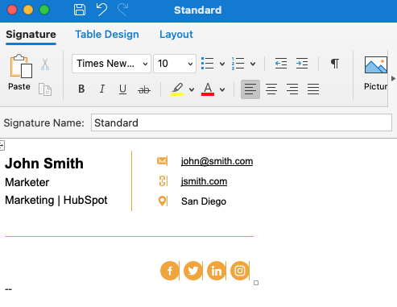Click the orange chain link icon
Viewport: 397px width, 307px height.
point(162,180)
